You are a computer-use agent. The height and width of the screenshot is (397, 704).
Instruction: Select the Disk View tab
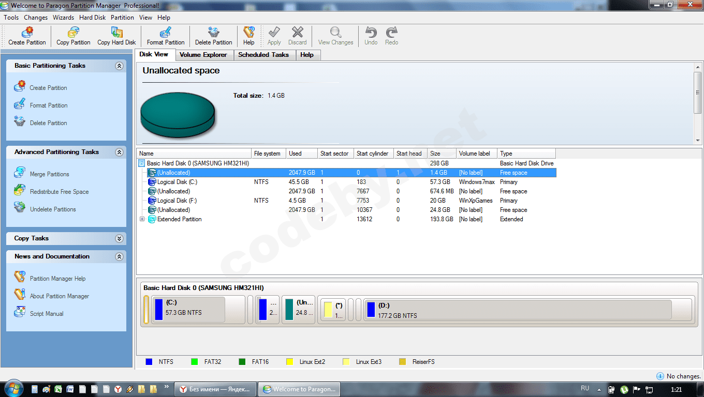(x=154, y=54)
